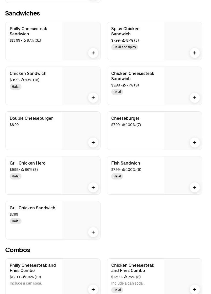This screenshot has height=294, width=211.
Task: Select the Double Cheeseburger card
Action: coord(53,131)
